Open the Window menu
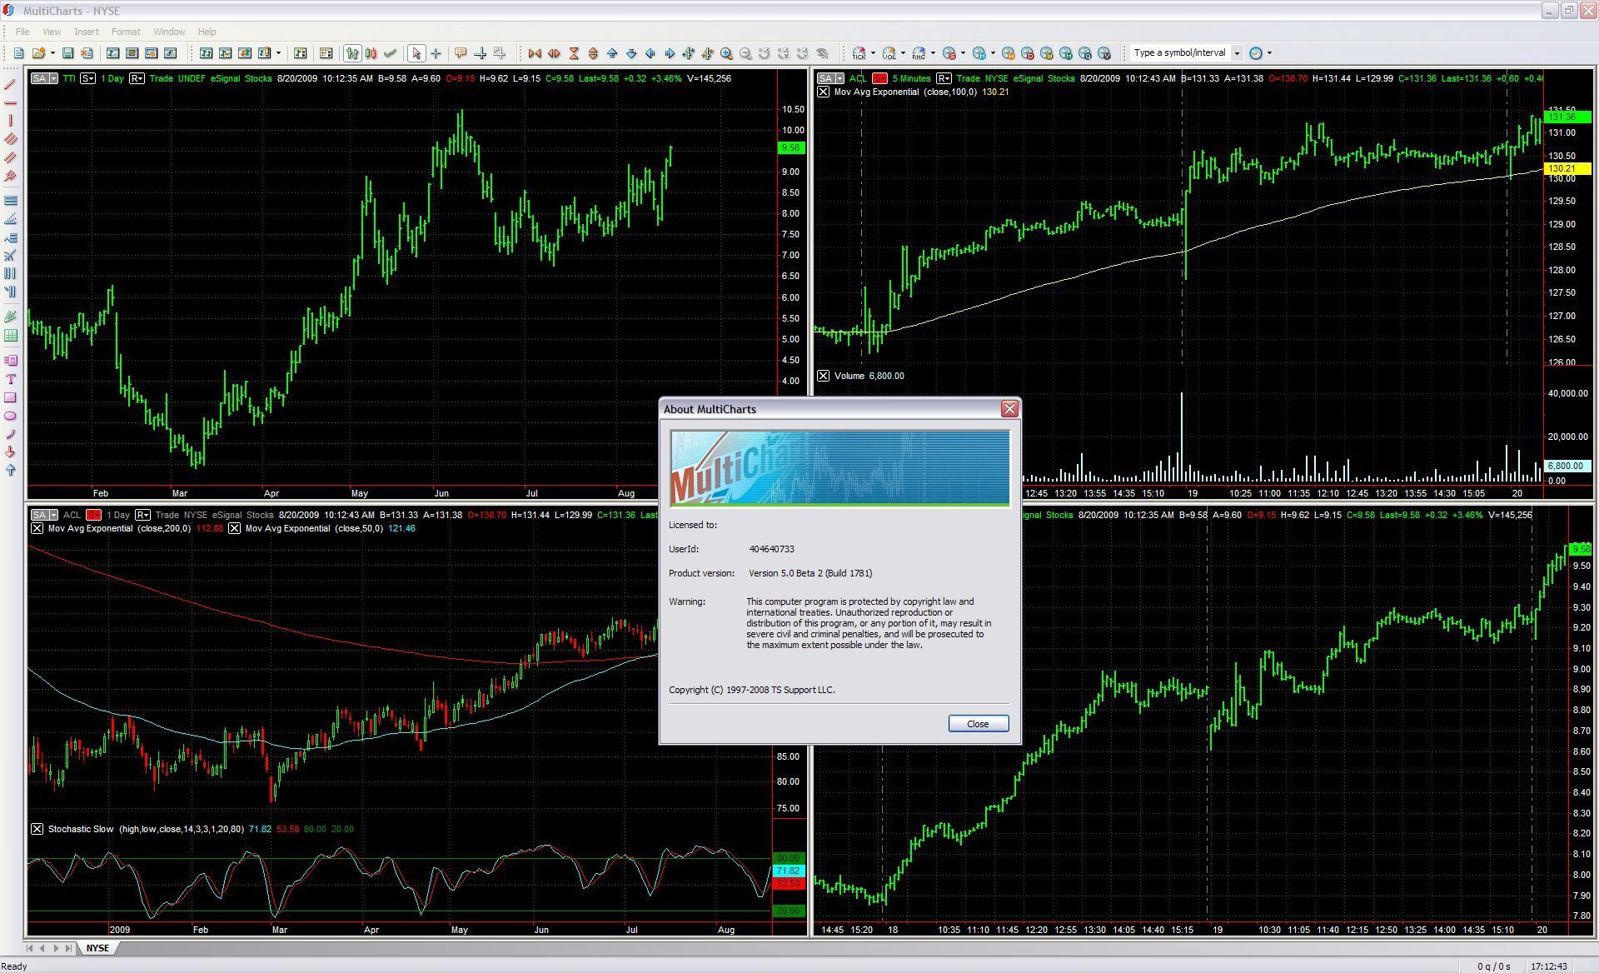1599x973 pixels. (x=169, y=32)
